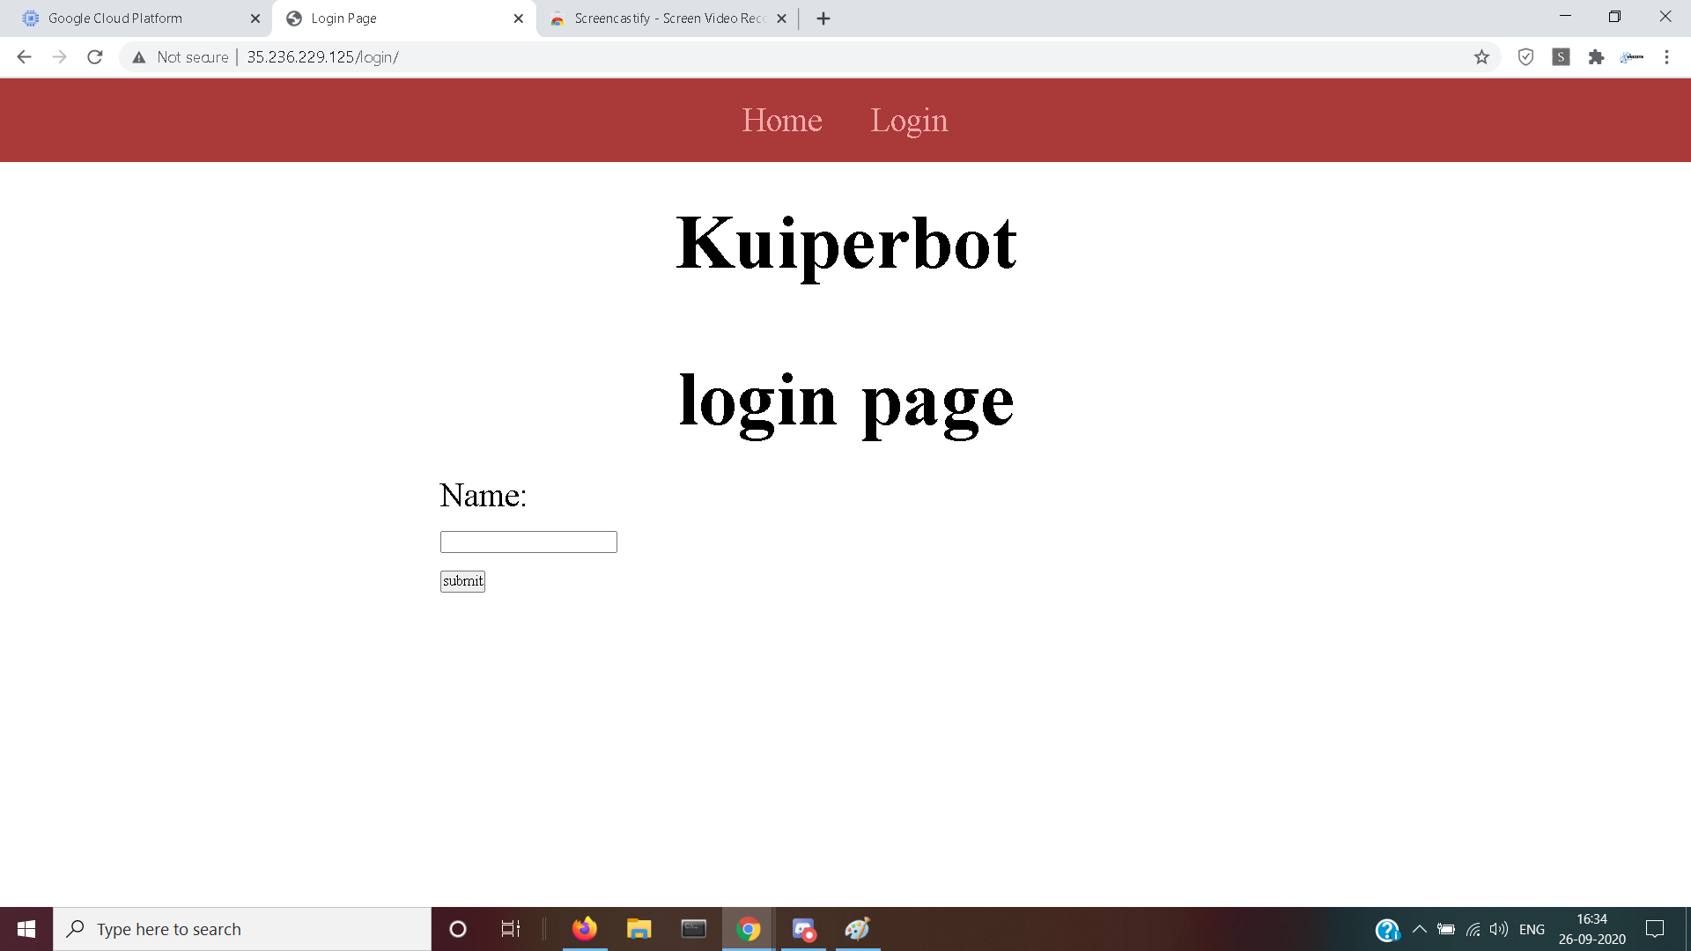This screenshot has width=1691, height=951.
Task: Switch to Google Cloud Platform tab
Action: click(x=132, y=18)
